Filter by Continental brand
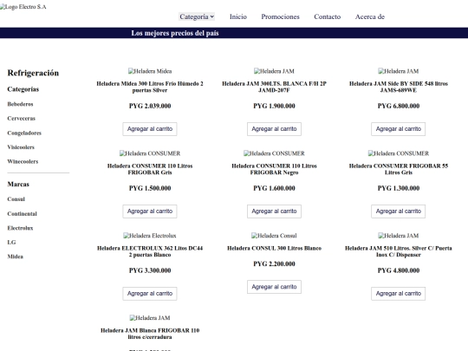 pyautogui.click(x=22, y=214)
